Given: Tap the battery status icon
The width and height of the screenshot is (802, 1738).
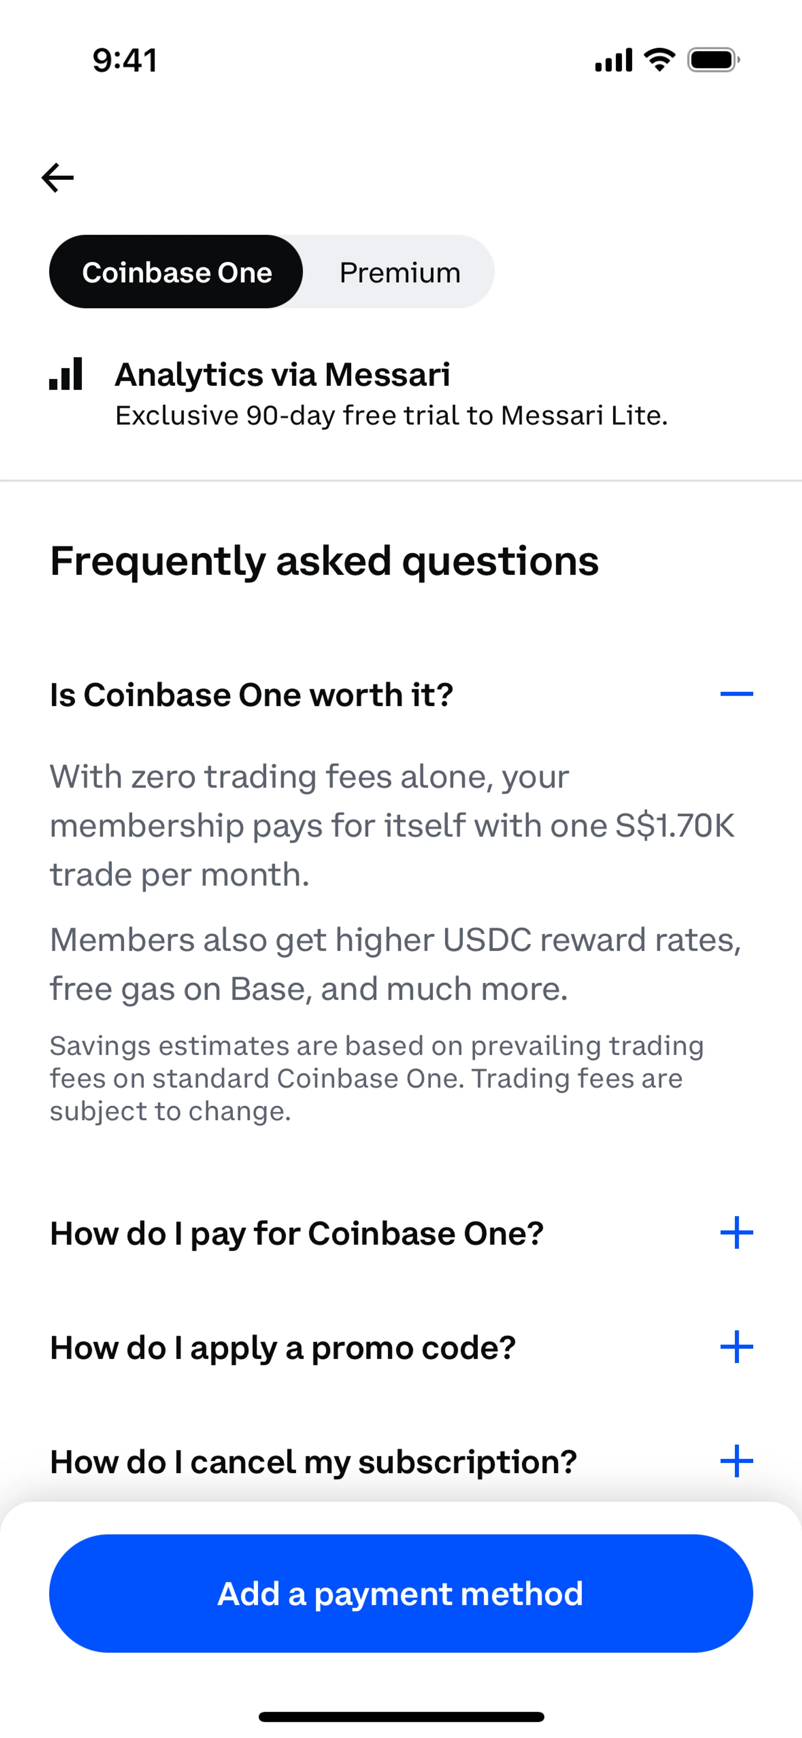Looking at the screenshot, I should pos(713,60).
